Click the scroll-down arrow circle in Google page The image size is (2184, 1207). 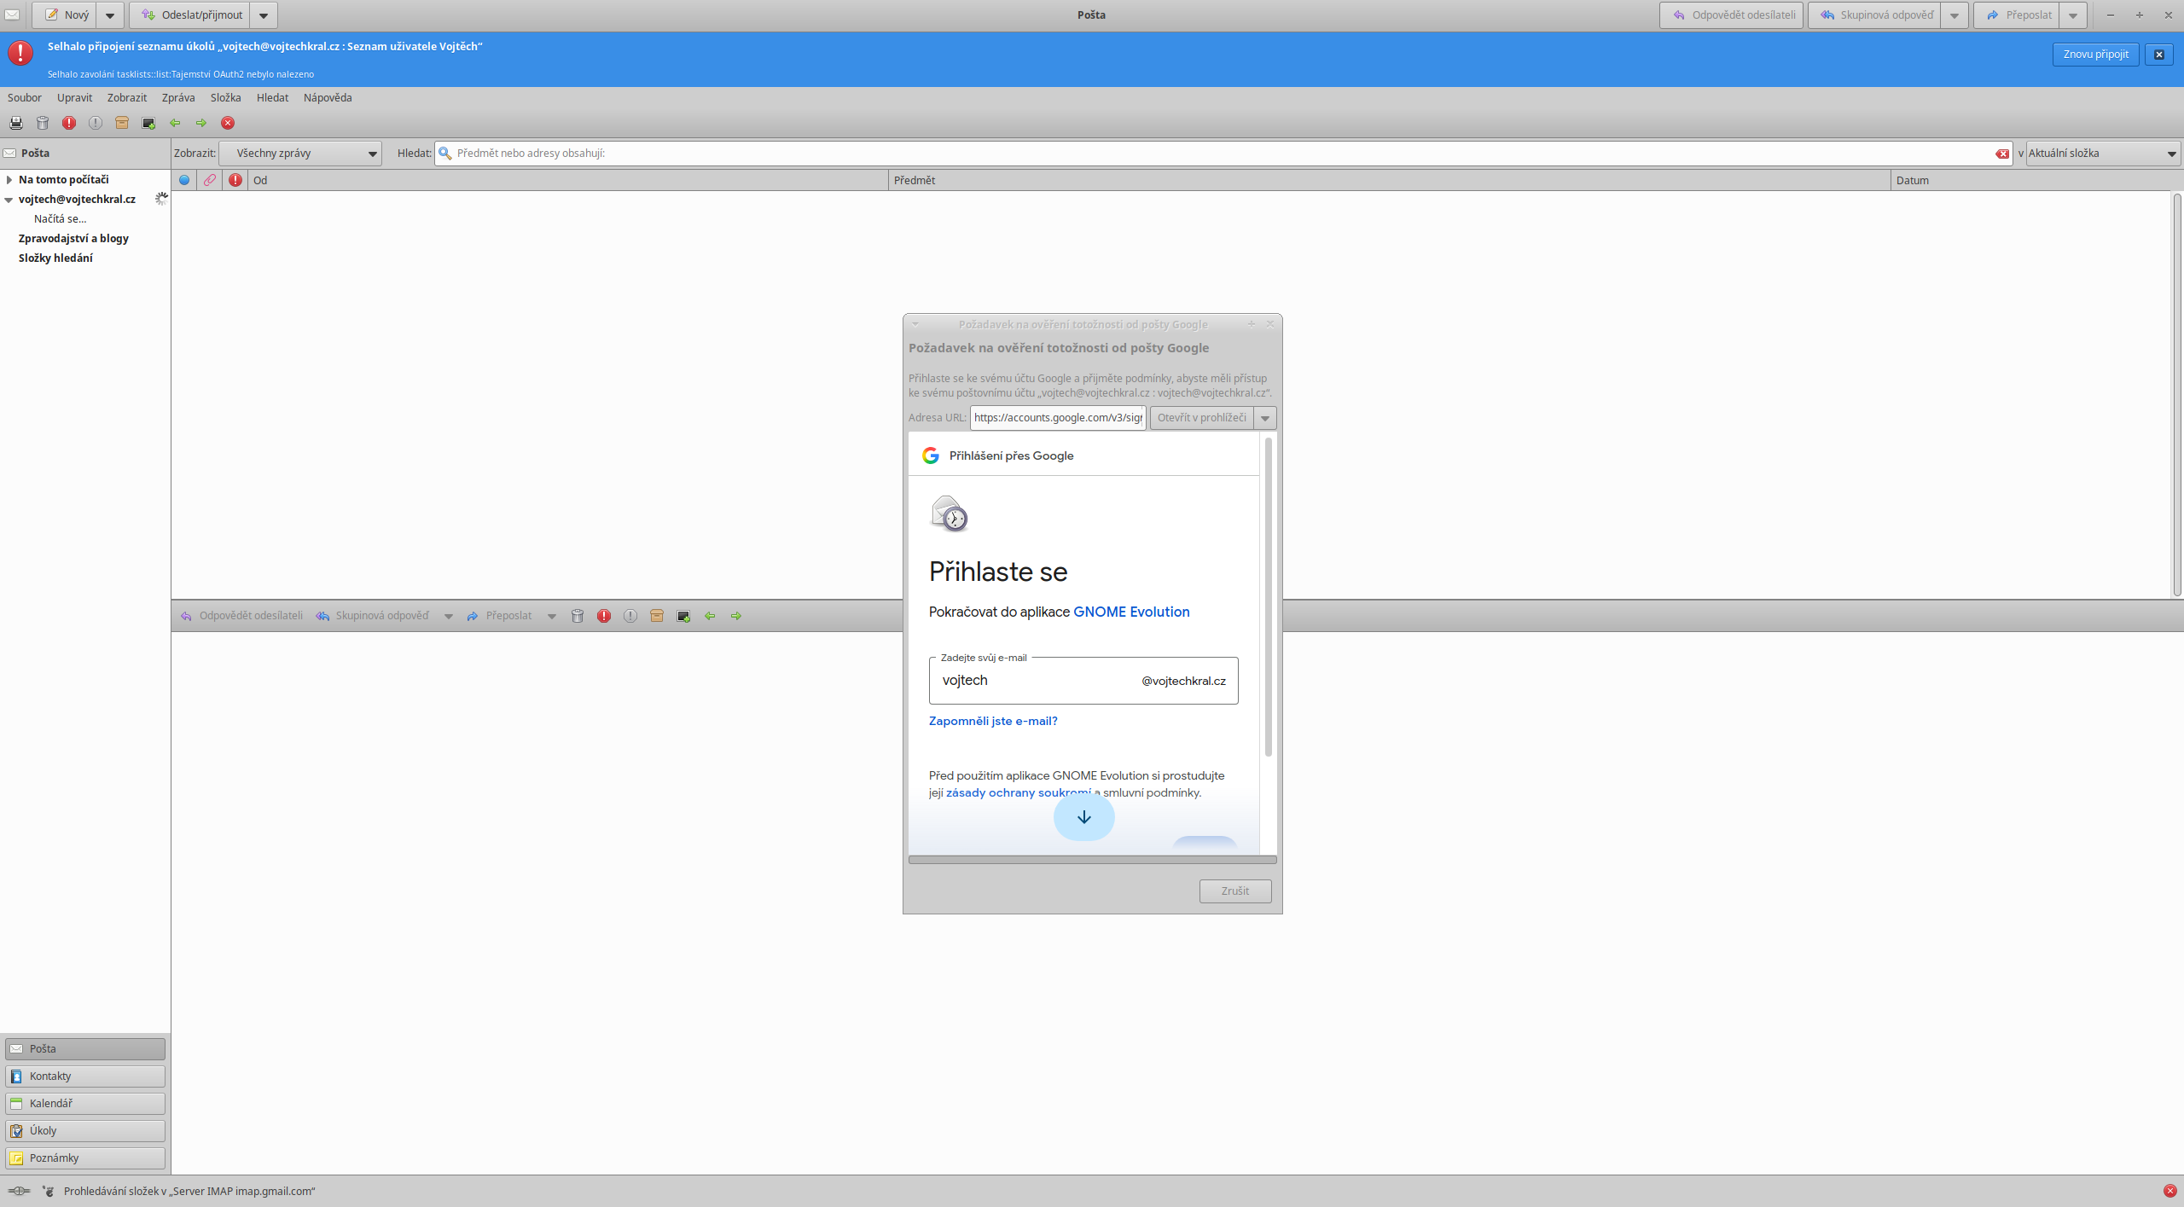(1084, 817)
